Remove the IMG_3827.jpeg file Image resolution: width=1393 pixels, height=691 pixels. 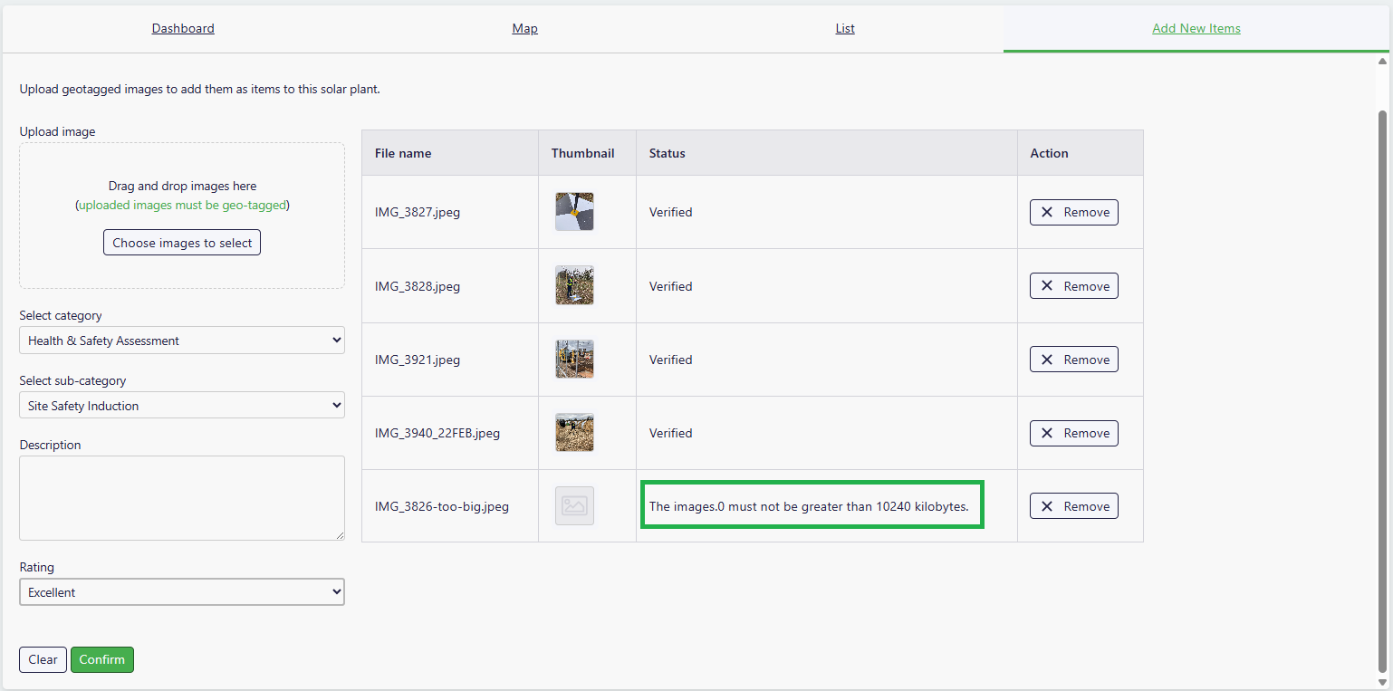click(1073, 212)
